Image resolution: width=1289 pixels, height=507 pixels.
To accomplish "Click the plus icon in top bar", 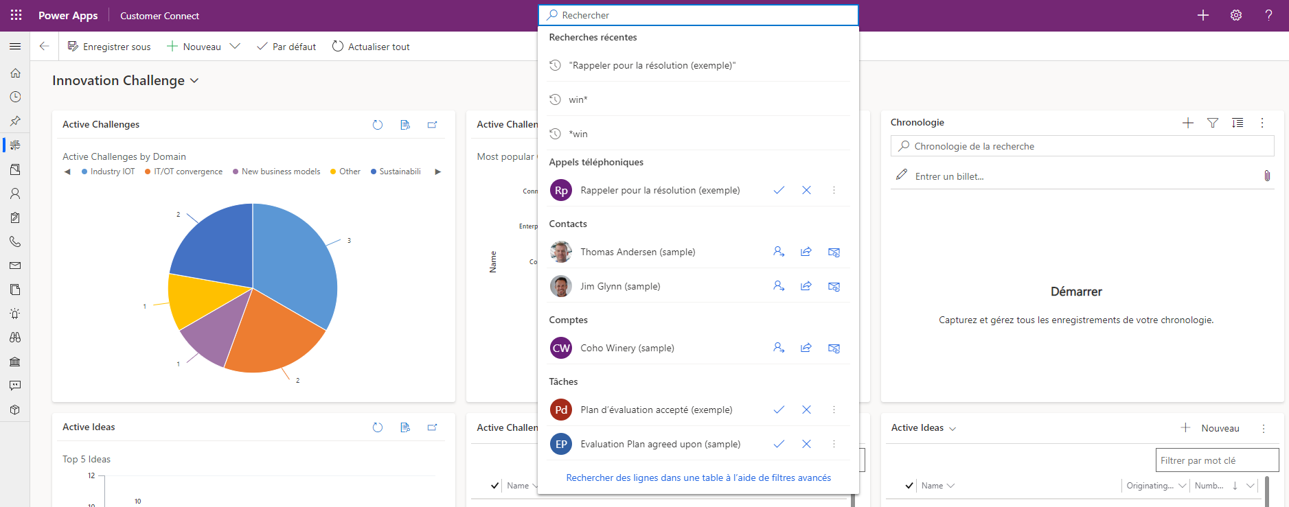I will [x=1203, y=15].
